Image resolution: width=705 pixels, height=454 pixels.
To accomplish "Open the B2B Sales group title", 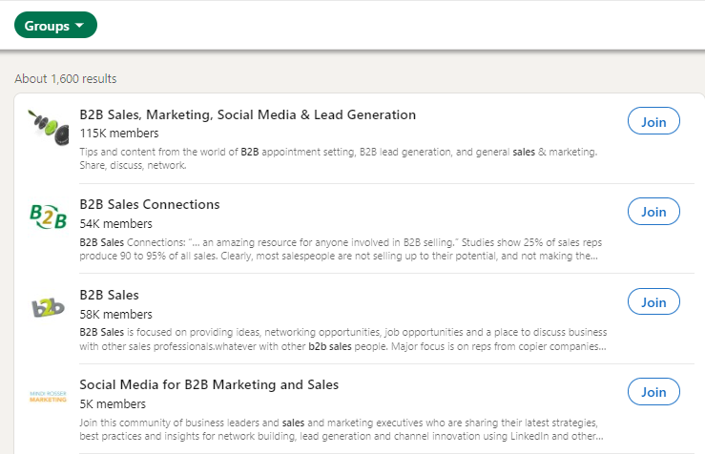I will click(110, 296).
